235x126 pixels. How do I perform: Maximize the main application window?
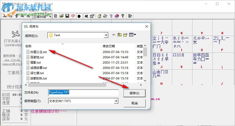point(217,4)
